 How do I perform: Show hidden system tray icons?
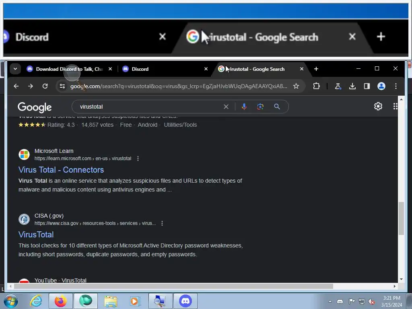(330, 302)
